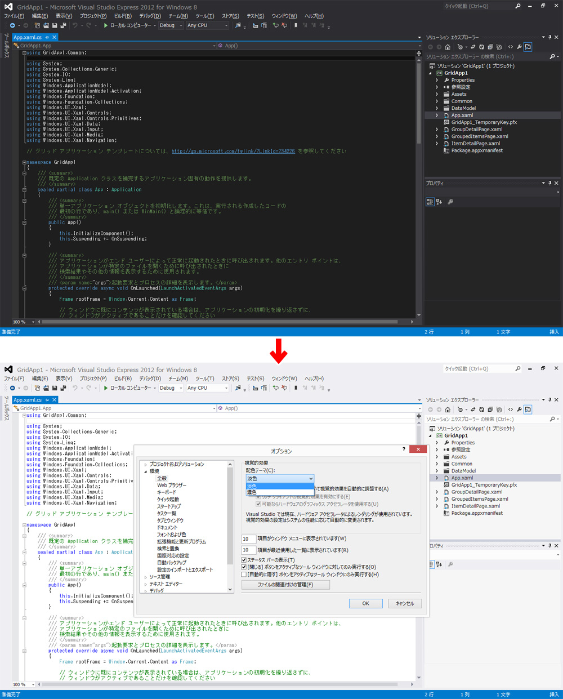Screen dimensions: 563x699
Task: Open ファイル(F) menu in dark-theme window
Action: point(14,16)
